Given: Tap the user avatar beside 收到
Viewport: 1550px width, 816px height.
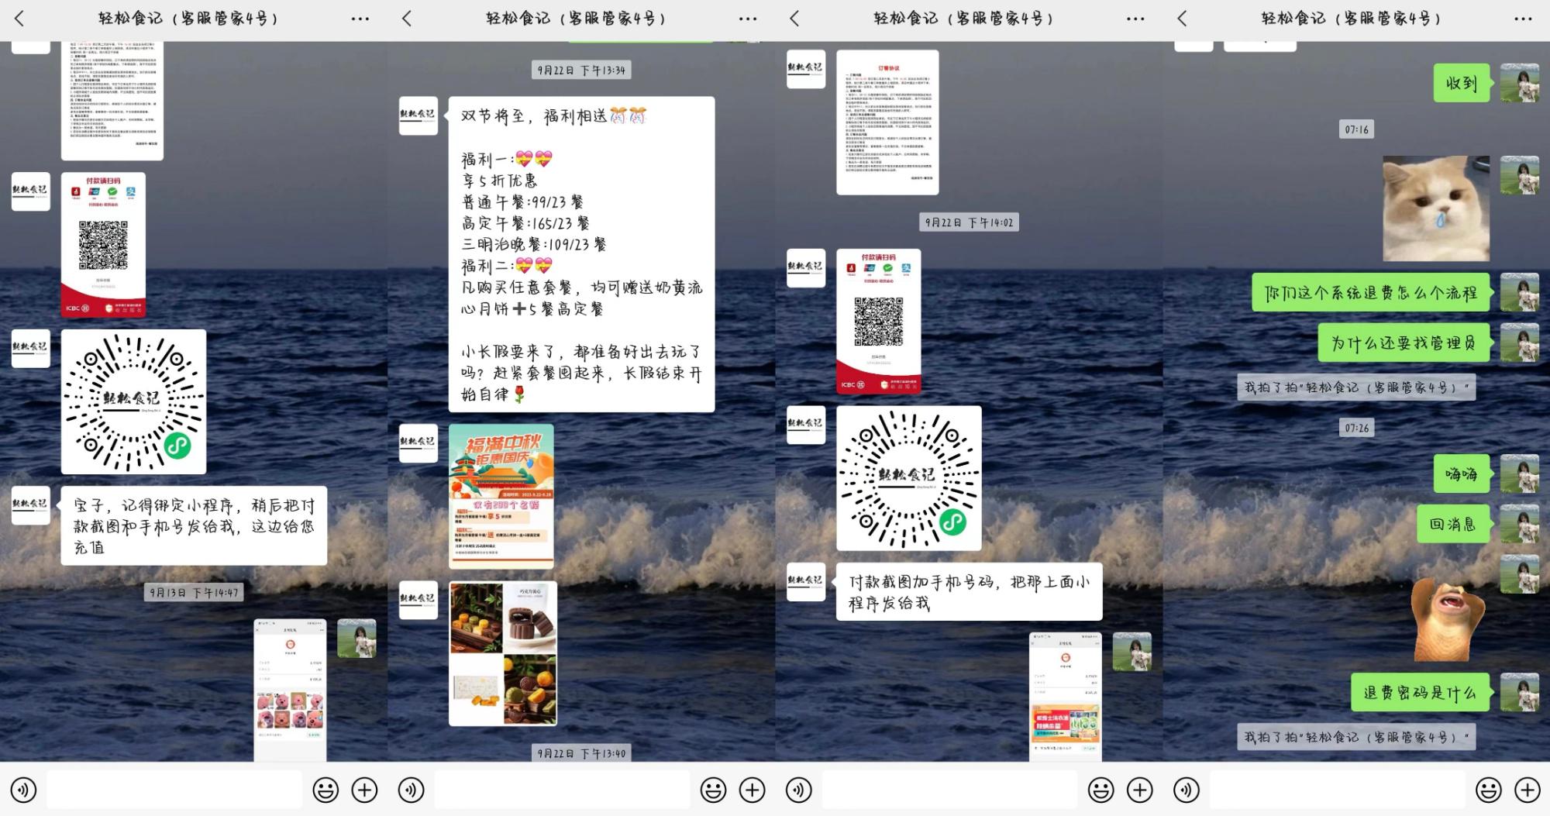Looking at the screenshot, I should pos(1520,83).
